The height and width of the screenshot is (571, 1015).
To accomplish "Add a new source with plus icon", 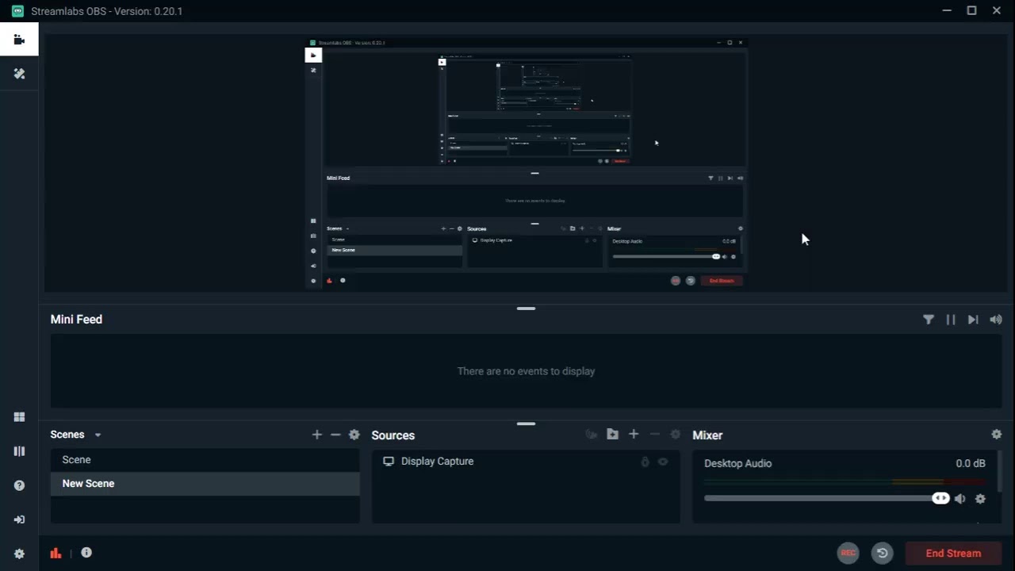I will pyautogui.click(x=634, y=435).
